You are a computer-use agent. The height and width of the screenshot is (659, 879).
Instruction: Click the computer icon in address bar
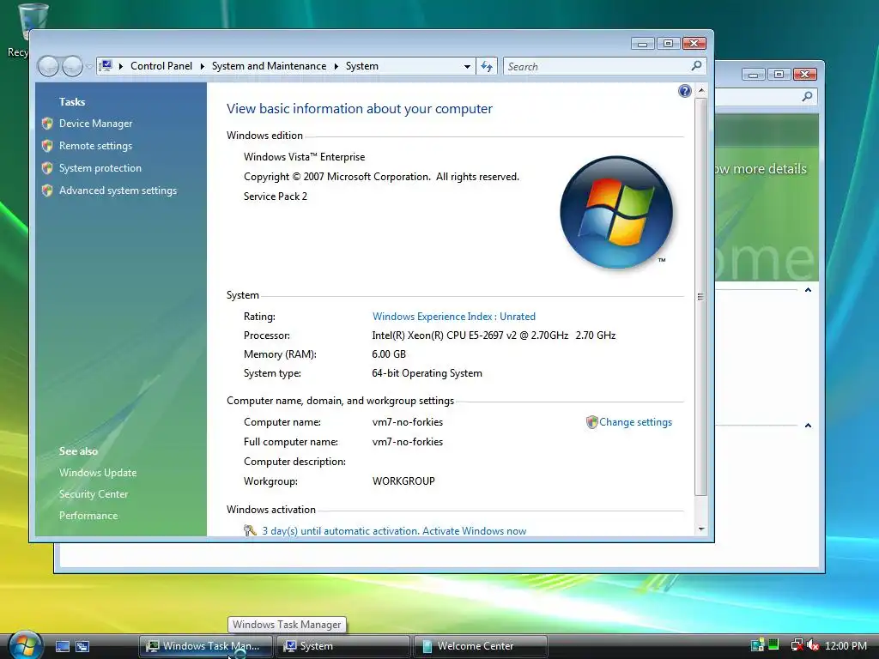click(x=106, y=66)
